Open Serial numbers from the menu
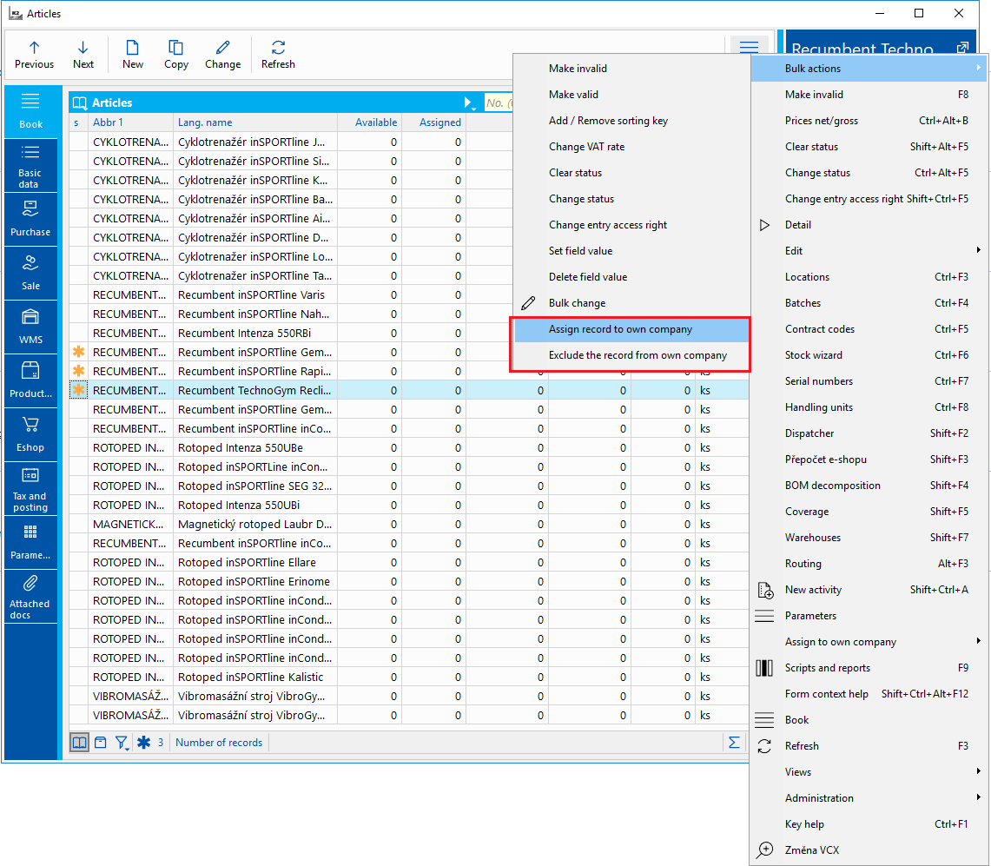 (868, 381)
